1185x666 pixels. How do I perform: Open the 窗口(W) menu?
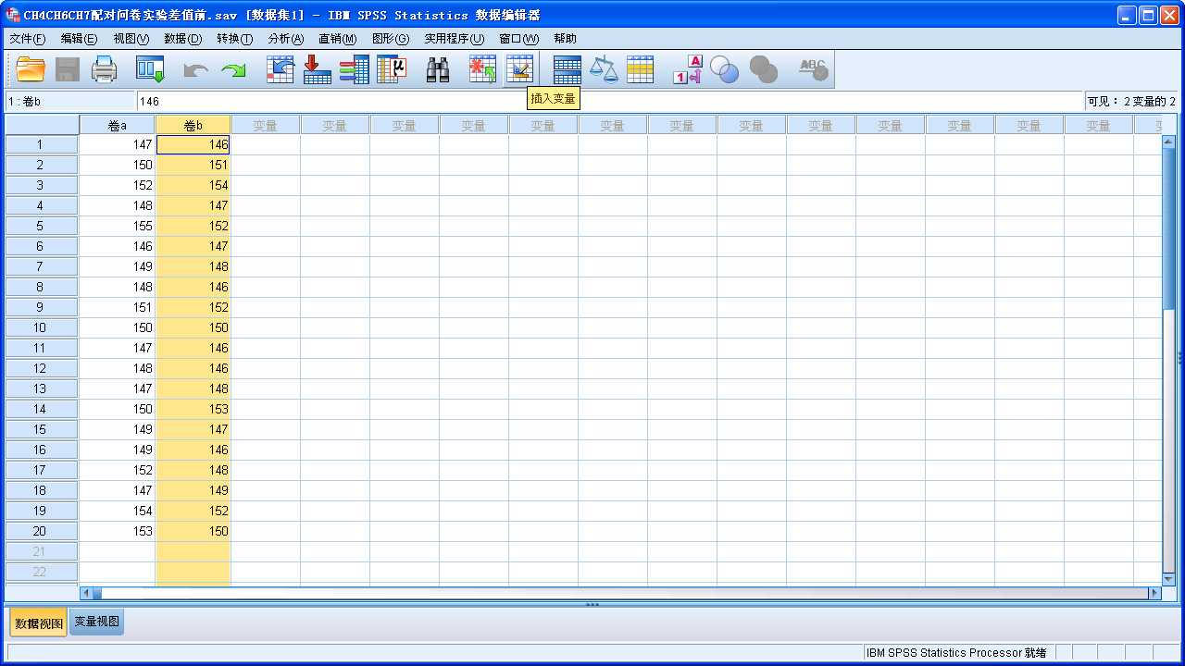coord(518,39)
